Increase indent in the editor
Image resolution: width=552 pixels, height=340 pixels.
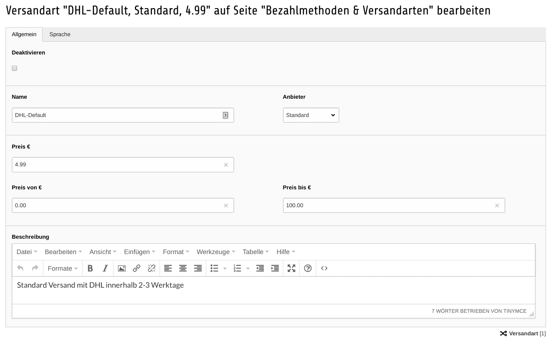tap(275, 268)
